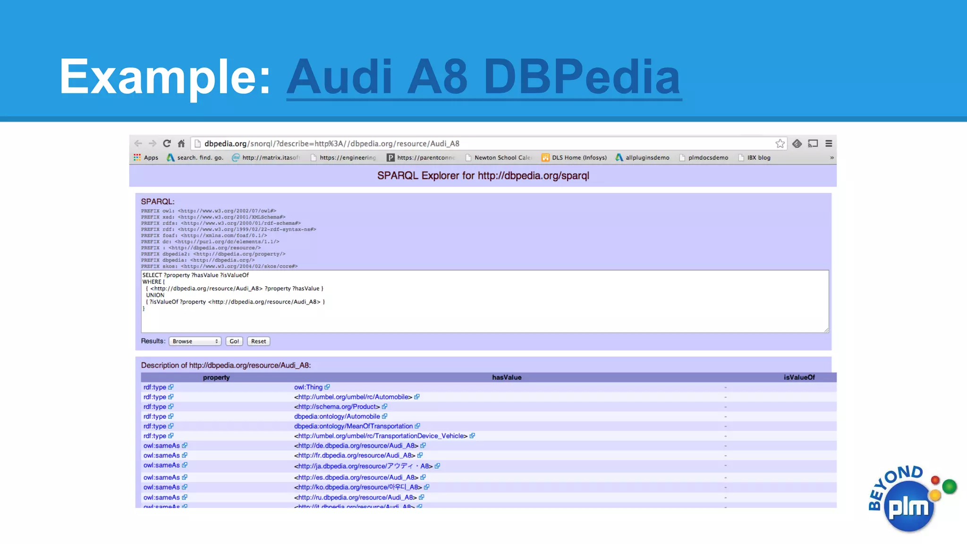Open the allpluginsdemo bookmark
Image resolution: width=967 pixels, height=544 pixels.
point(642,158)
